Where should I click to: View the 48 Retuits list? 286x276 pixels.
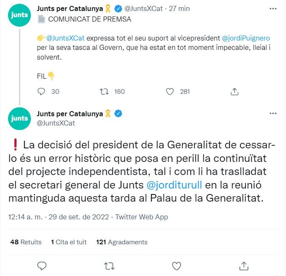25,242
